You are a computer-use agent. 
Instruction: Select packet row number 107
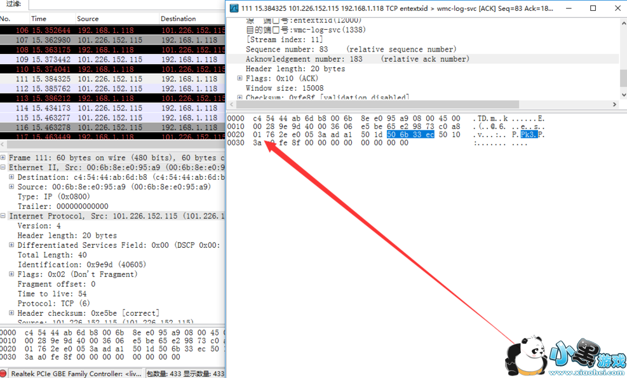pyautogui.click(x=112, y=40)
